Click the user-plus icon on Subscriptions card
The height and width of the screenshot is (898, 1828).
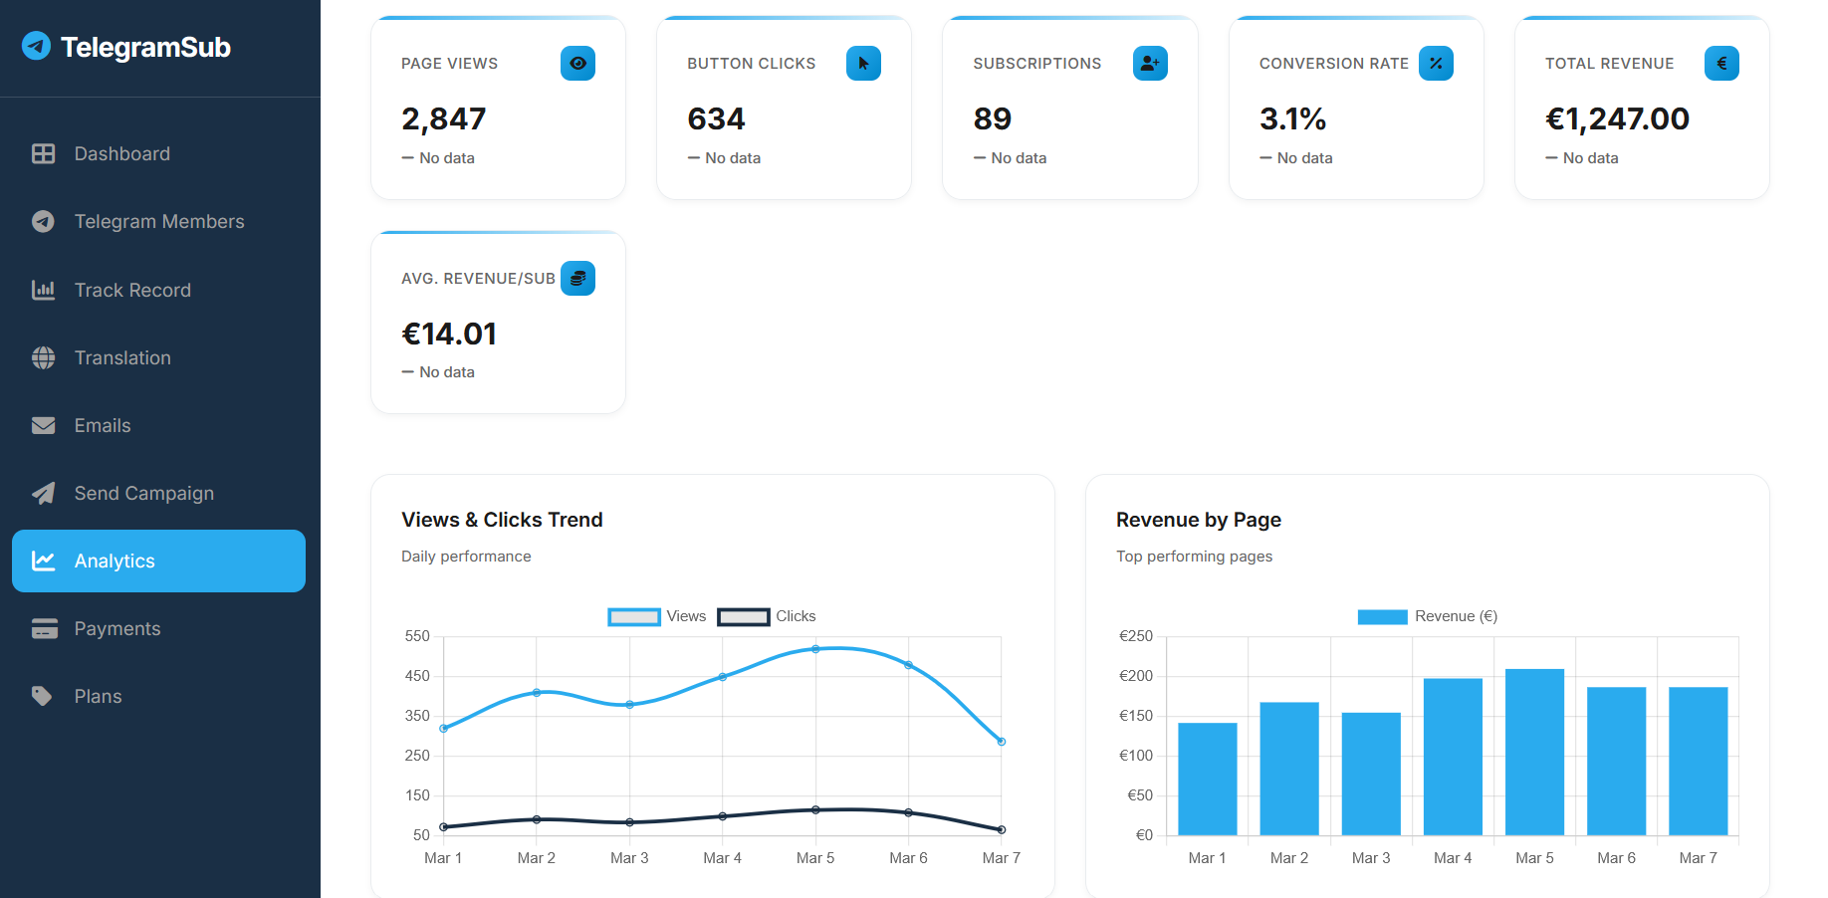(x=1149, y=64)
